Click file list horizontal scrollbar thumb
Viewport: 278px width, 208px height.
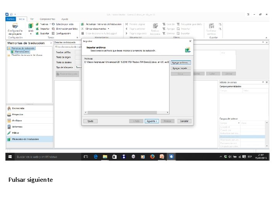tap(122, 112)
